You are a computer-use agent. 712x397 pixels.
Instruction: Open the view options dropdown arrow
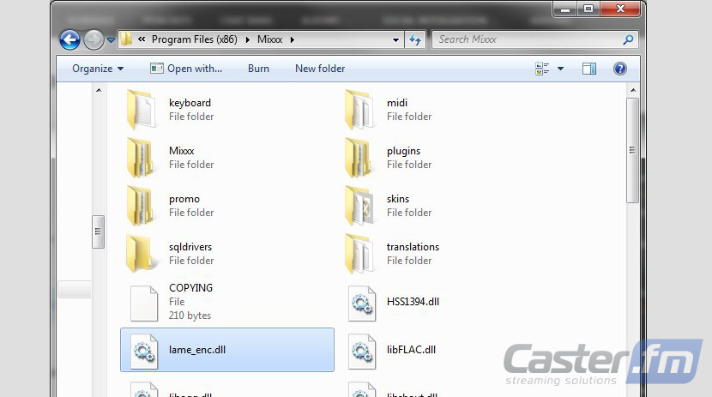pyautogui.click(x=560, y=69)
